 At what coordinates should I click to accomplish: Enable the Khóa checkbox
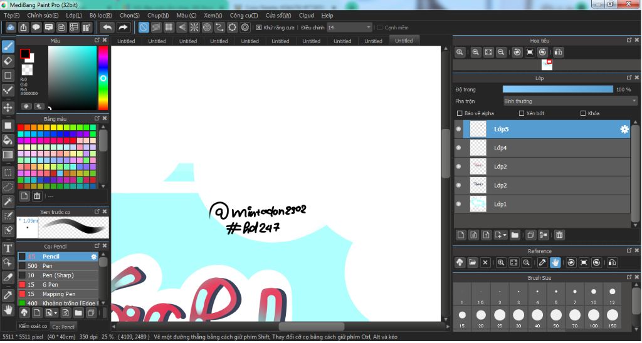[582, 113]
